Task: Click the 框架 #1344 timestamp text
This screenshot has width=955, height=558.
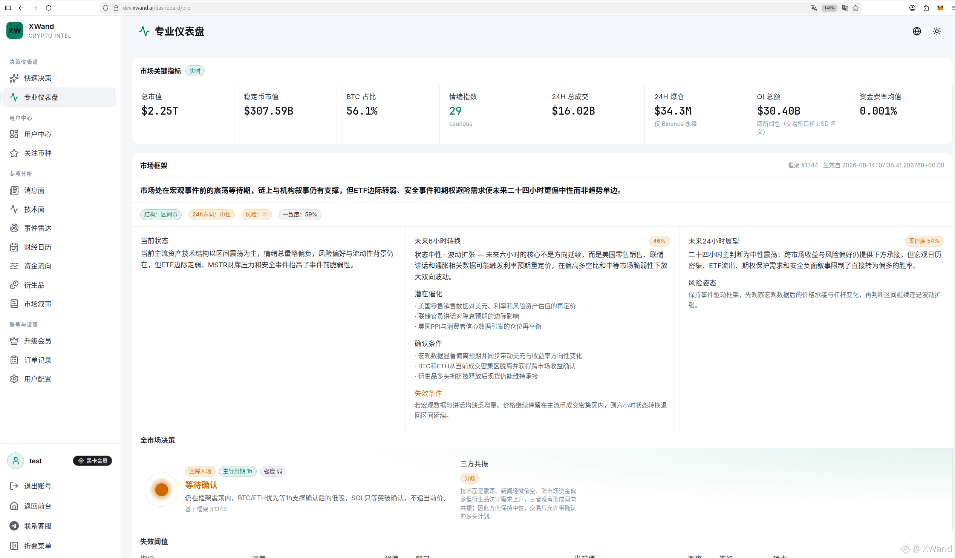Action: (866, 165)
